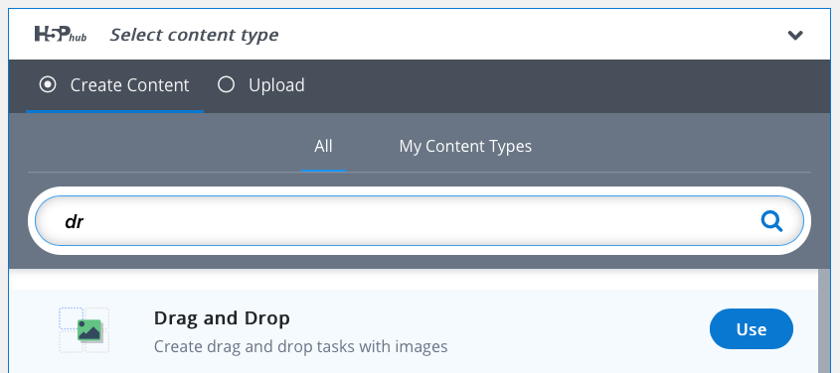840x373 pixels.
Task: Click the vertical scrollbar of results list
Action: click(x=824, y=320)
